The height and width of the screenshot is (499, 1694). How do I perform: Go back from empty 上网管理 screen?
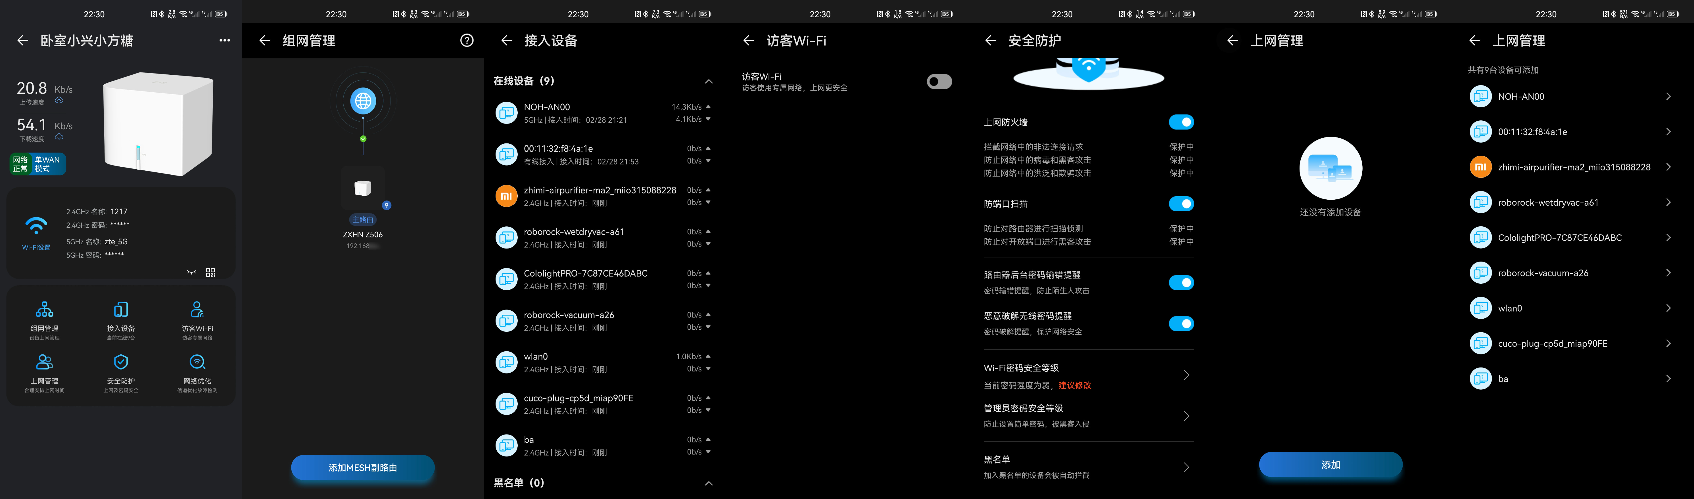pyautogui.click(x=1232, y=41)
